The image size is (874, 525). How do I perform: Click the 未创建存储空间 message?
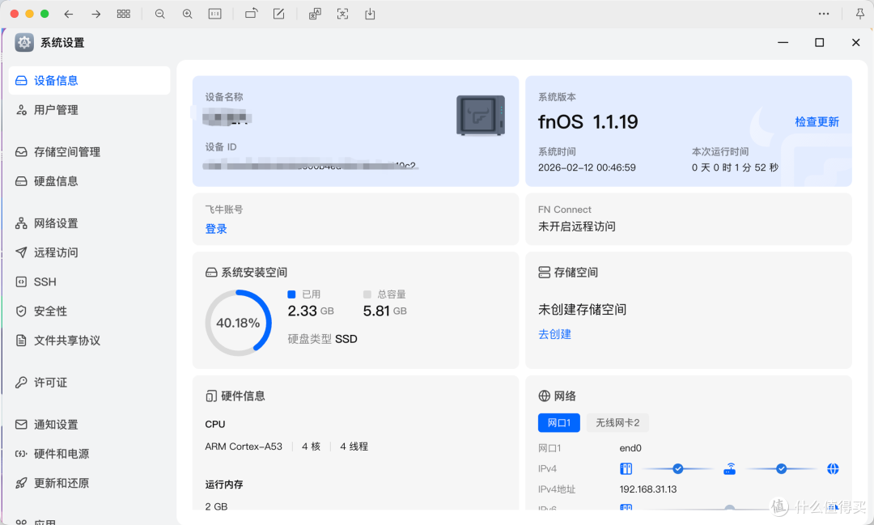coord(582,309)
